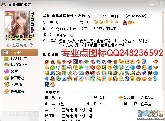
Task: Click the NBA VIP service icon
Action: pyautogui.click(x=75, y=62)
